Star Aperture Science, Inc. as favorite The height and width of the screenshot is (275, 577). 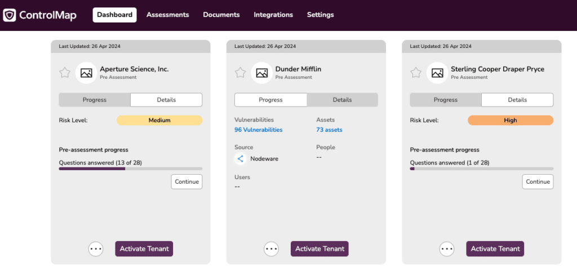click(x=65, y=73)
